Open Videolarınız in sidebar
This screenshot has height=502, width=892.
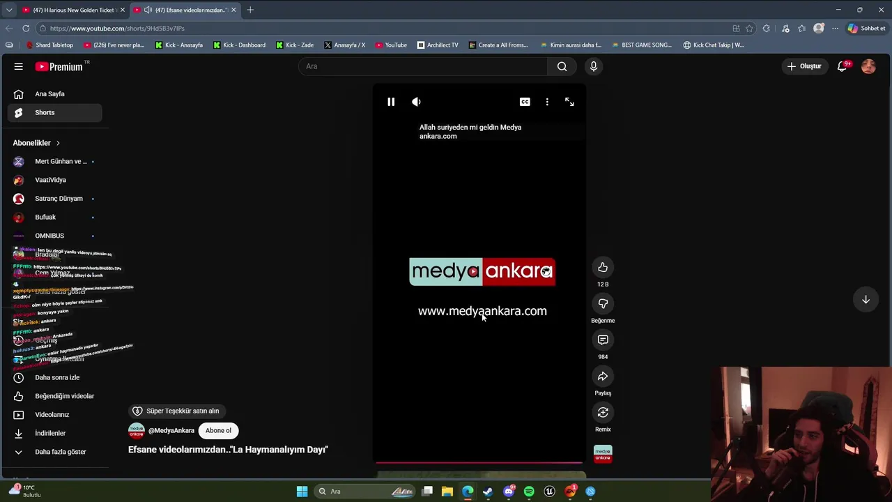[x=54, y=415]
